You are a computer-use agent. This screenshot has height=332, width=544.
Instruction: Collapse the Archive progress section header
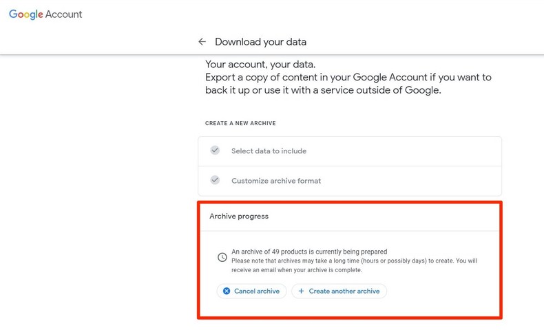239,217
